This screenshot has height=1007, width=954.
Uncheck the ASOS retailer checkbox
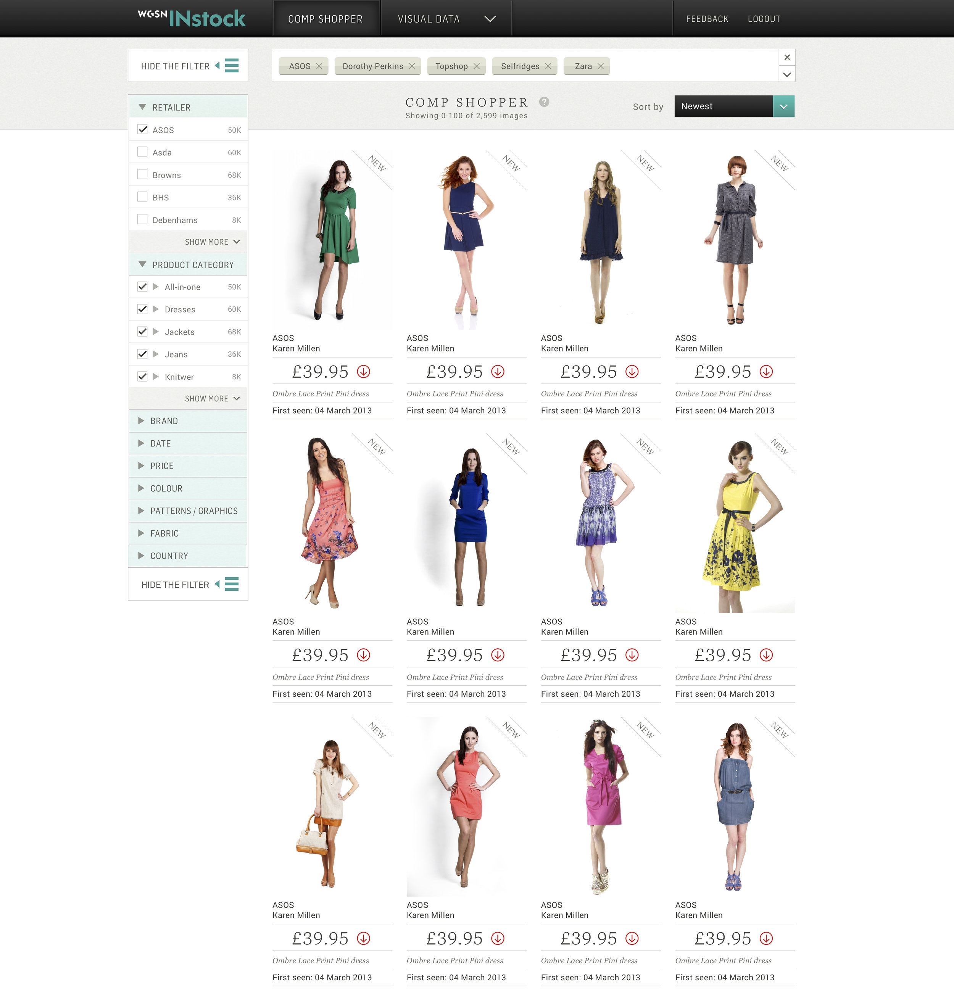142,130
